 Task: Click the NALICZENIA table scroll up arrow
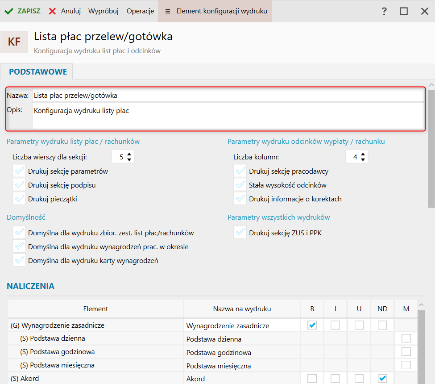[x=421, y=305]
